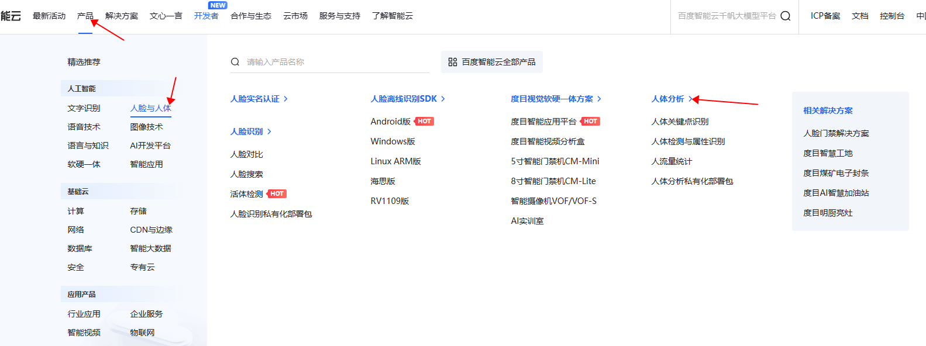Open the 人流量统计 link
This screenshot has height=346, width=926.
coord(672,161)
